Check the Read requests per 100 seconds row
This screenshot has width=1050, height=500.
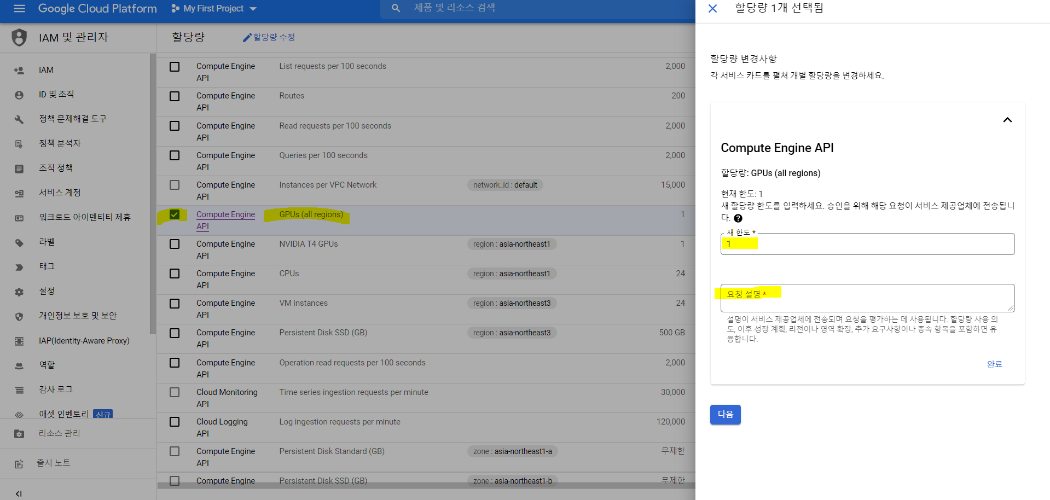point(175,126)
